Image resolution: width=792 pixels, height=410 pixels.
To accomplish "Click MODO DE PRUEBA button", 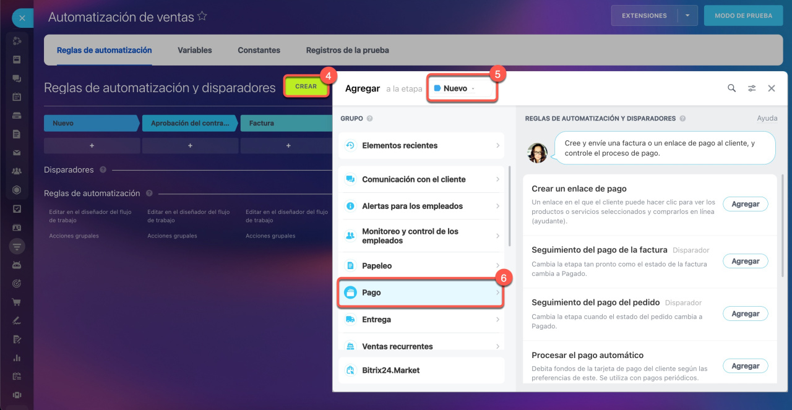I will tap(743, 15).
